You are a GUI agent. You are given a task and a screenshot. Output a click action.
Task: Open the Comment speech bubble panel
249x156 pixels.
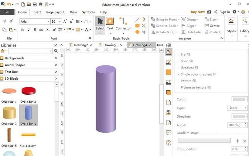(x=168, y=132)
